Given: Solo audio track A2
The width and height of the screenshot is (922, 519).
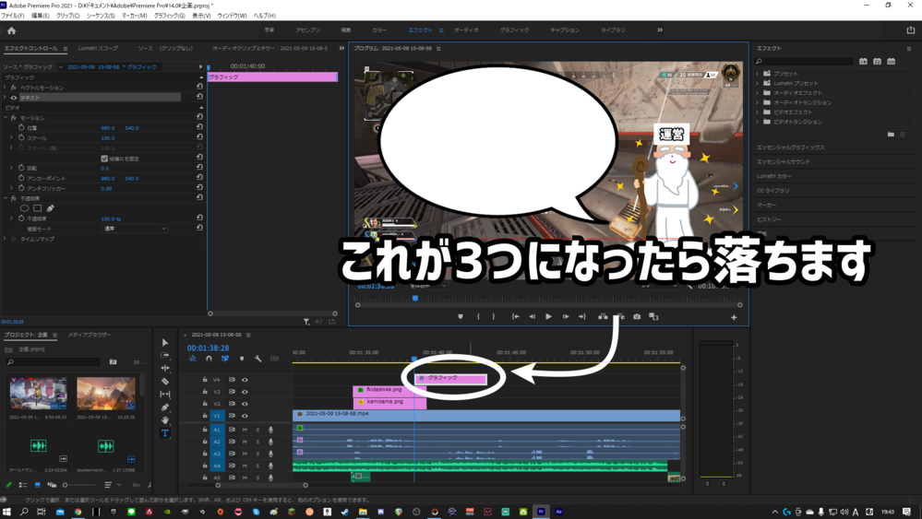Looking at the screenshot, I should click(257, 442).
